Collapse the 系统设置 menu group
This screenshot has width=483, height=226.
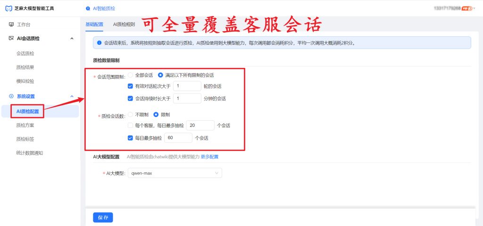[x=72, y=96]
